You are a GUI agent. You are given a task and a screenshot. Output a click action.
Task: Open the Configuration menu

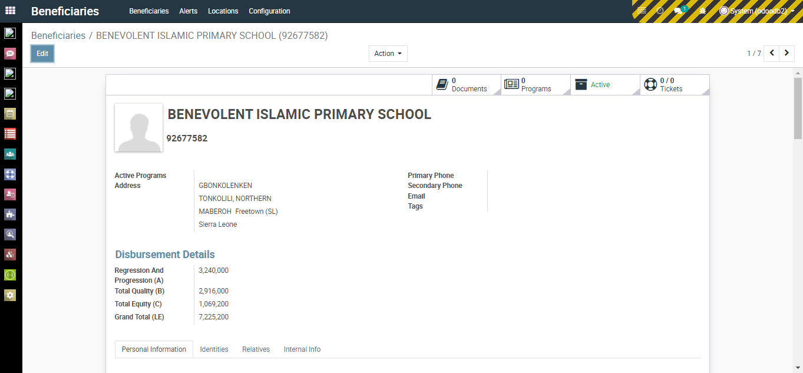(269, 11)
